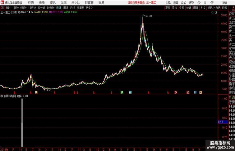This screenshot has height=151, width=235.
Task: Switch to the 5分钟 period tab
Action: [23, 8]
